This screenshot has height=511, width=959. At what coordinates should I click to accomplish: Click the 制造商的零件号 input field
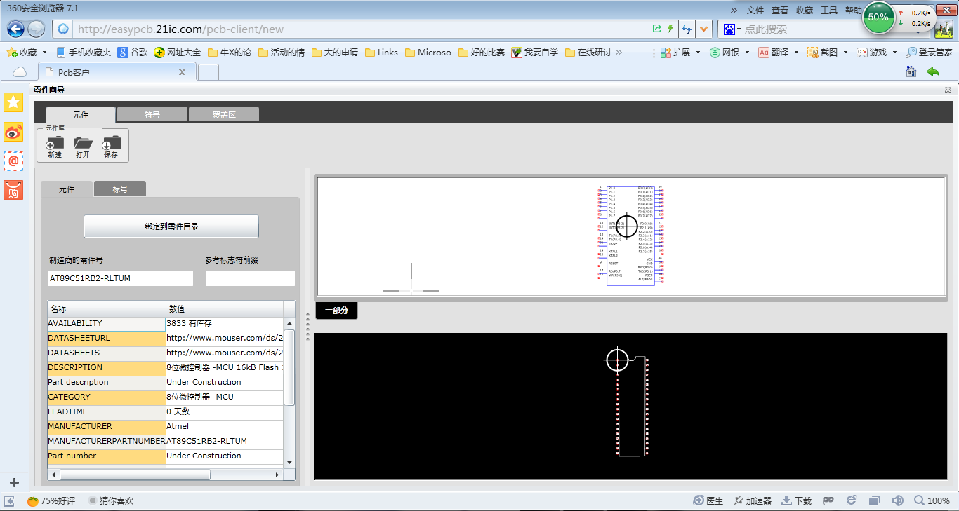pos(120,278)
